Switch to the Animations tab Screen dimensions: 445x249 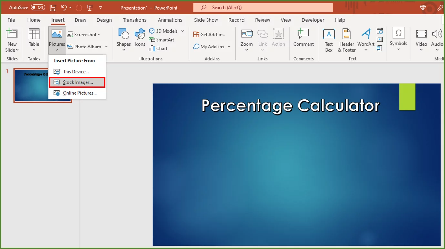[x=170, y=20]
